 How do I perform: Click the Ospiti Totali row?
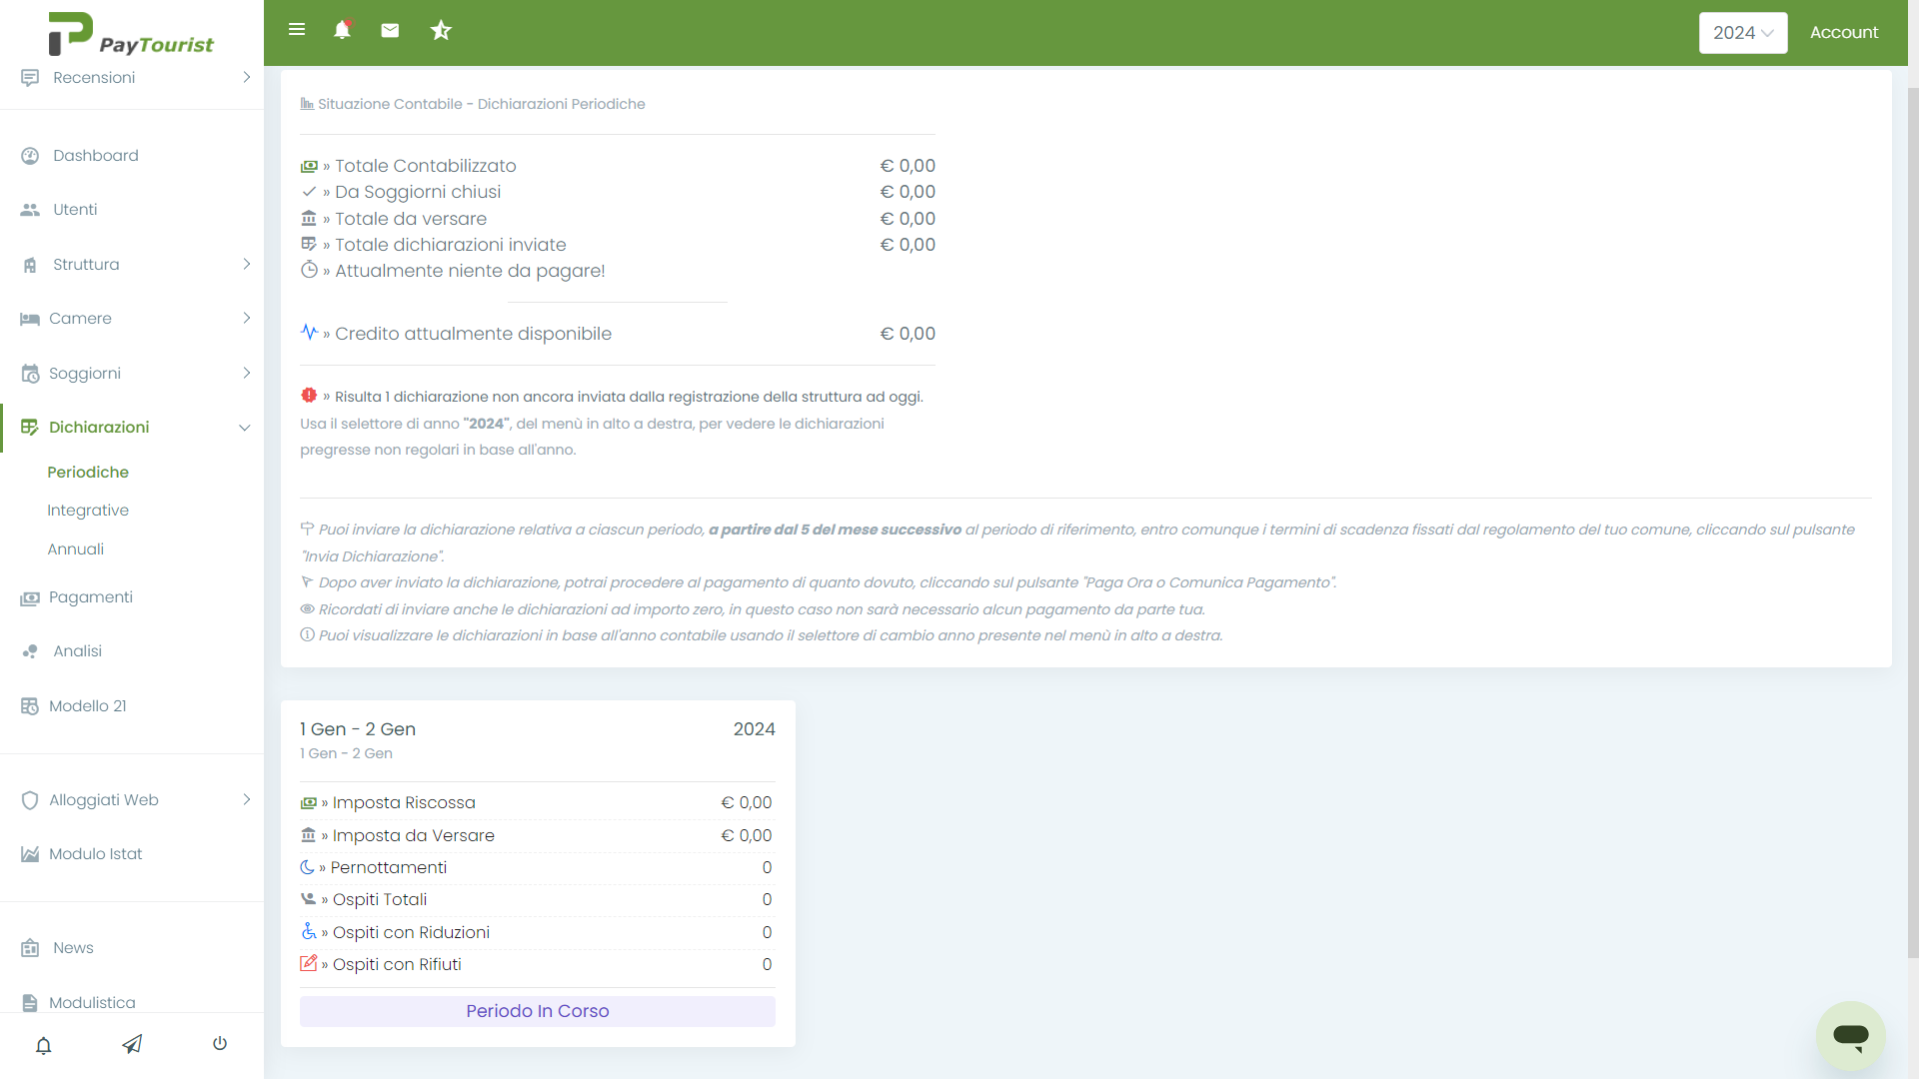coord(538,900)
